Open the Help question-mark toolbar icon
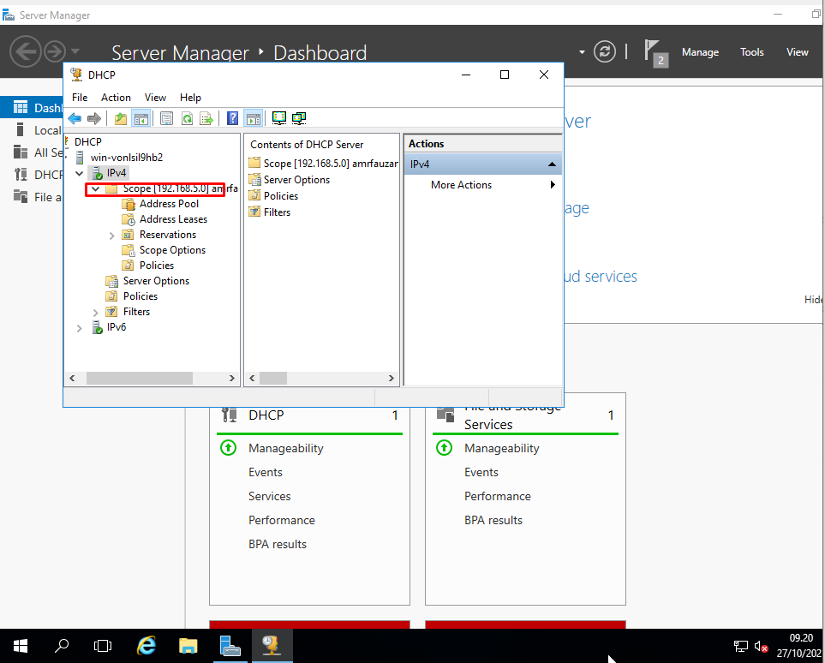This screenshot has height=663, width=825. 232,118
